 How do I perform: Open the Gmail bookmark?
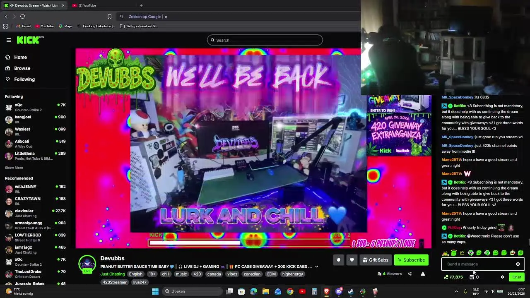tap(23, 26)
